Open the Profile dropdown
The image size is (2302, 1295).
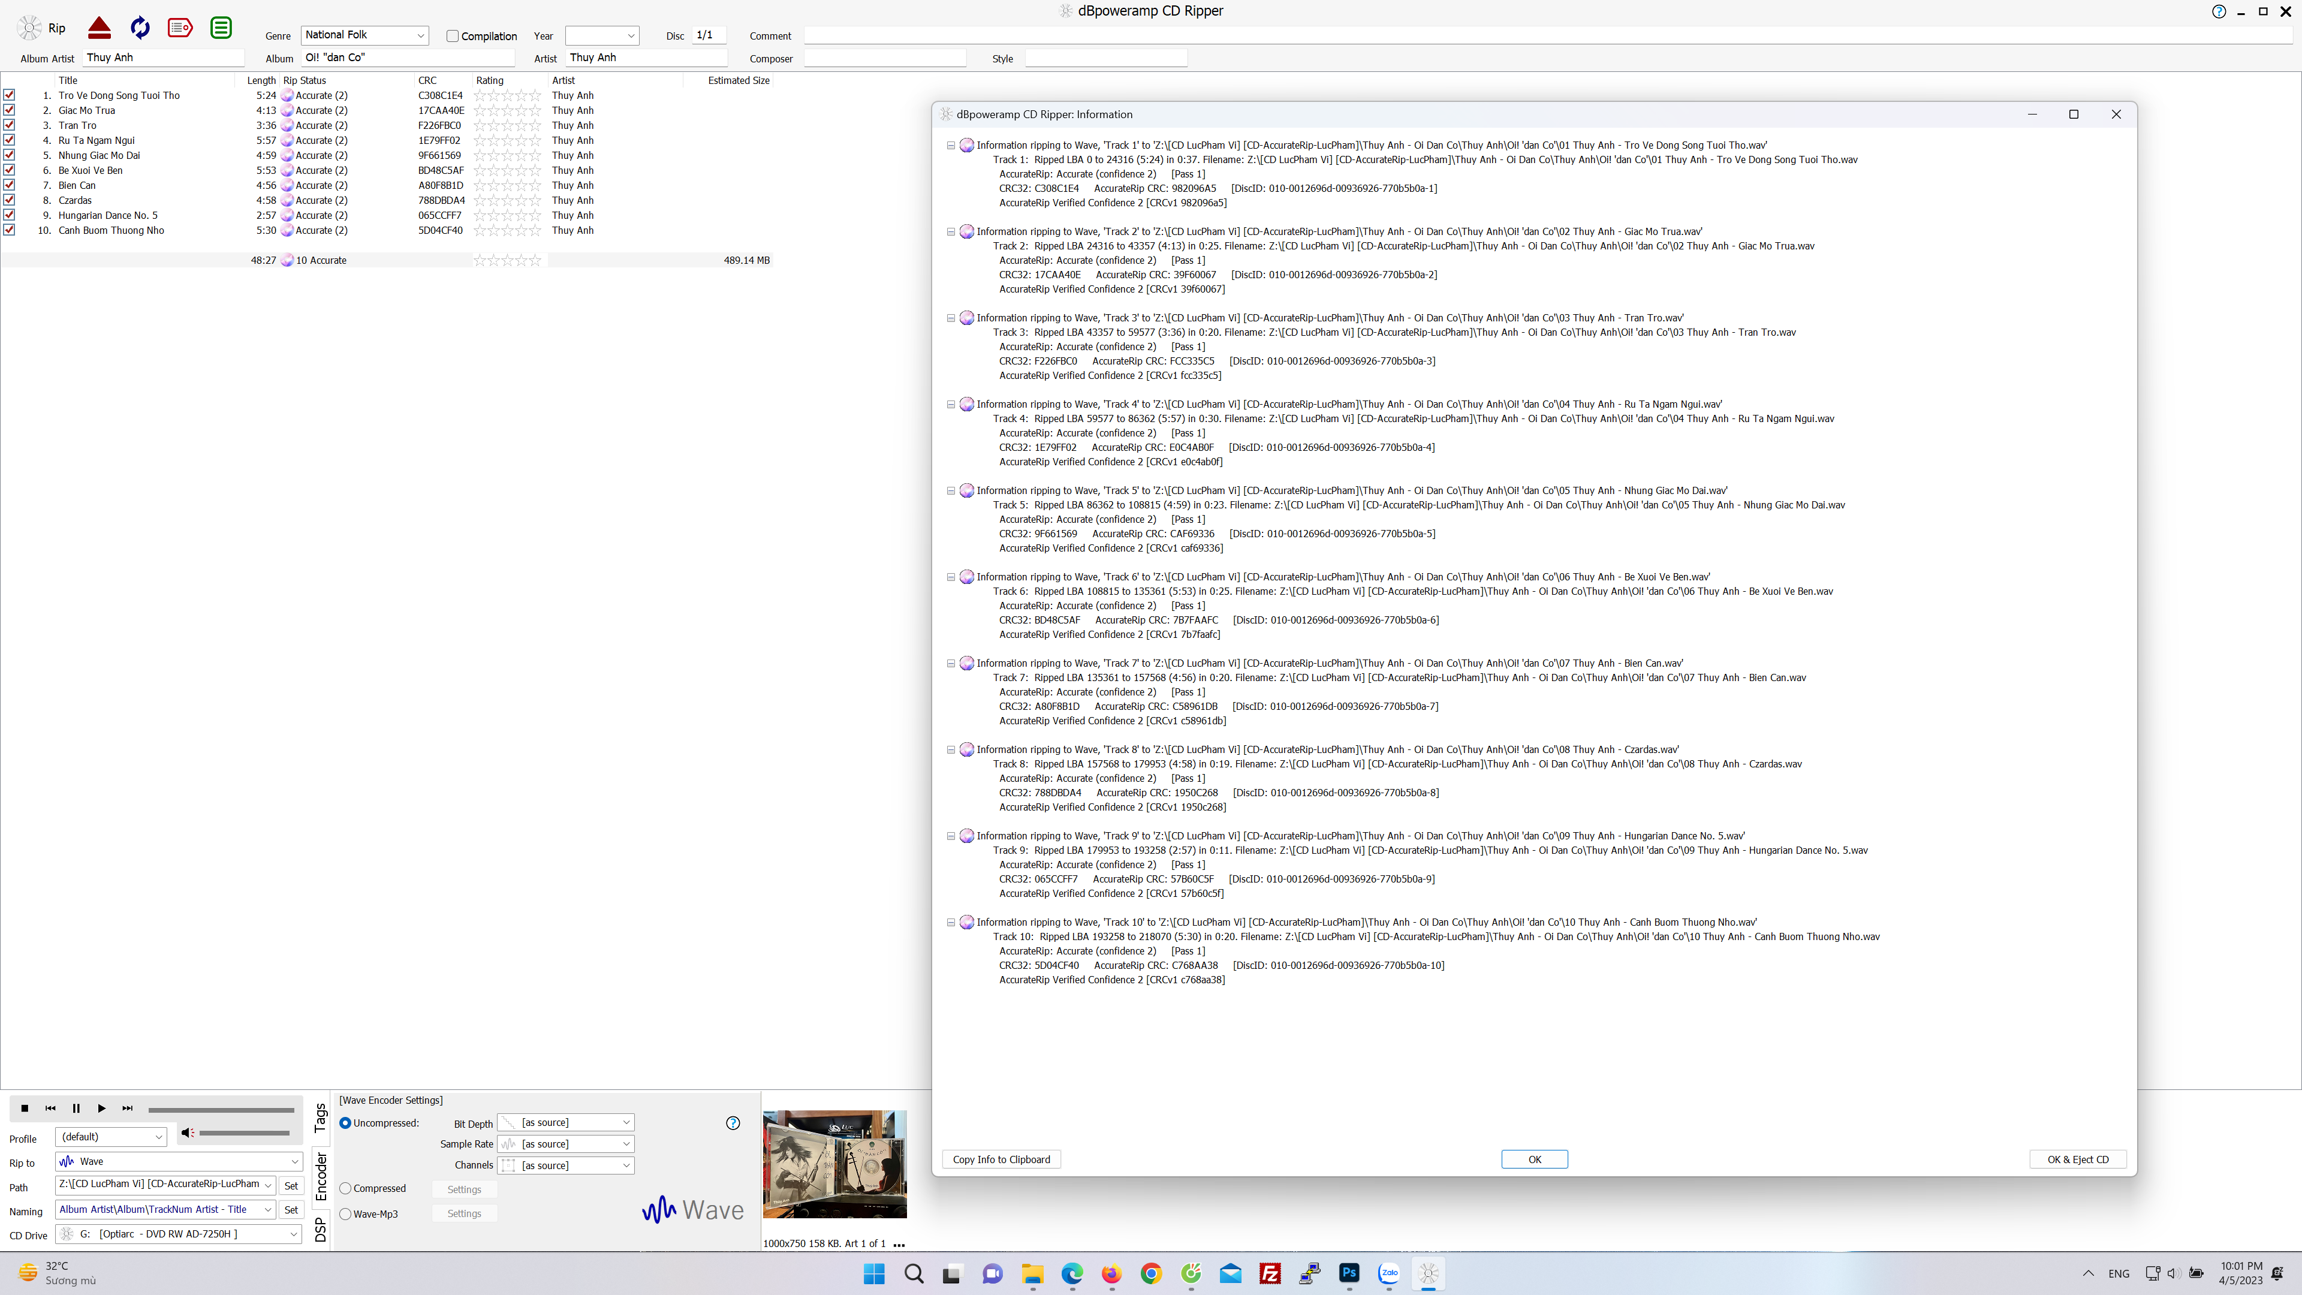(111, 1137)
